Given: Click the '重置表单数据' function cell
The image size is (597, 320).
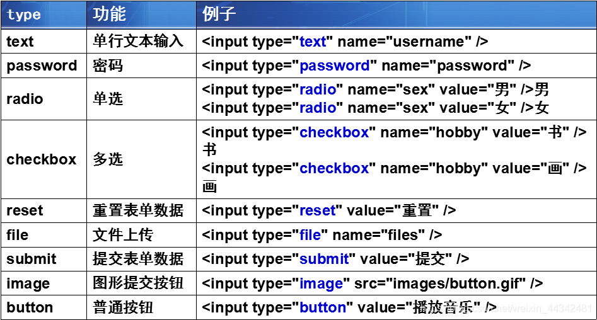Looking at the screenshot, I should point(141,210).
